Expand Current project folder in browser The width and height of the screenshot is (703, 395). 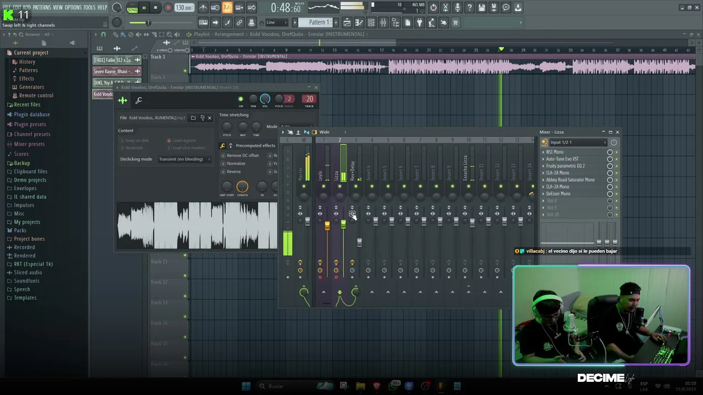pyautogui.click(x=31, y=53)
